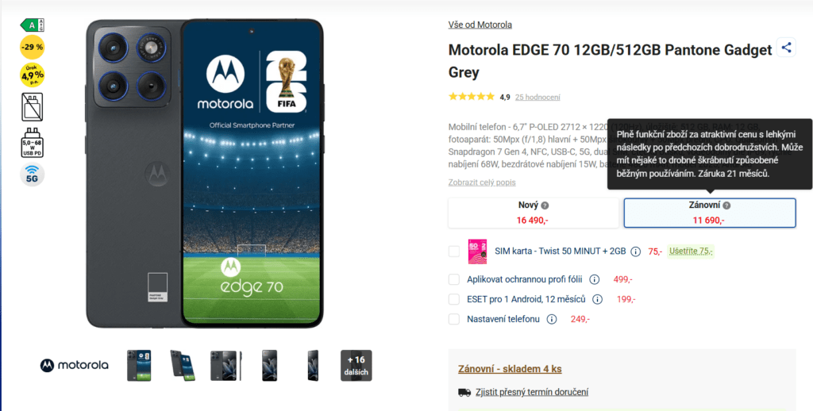
Task: Open the 25 hodnocení reviews link
Action: pyautogui.click(x=538, y=97)
